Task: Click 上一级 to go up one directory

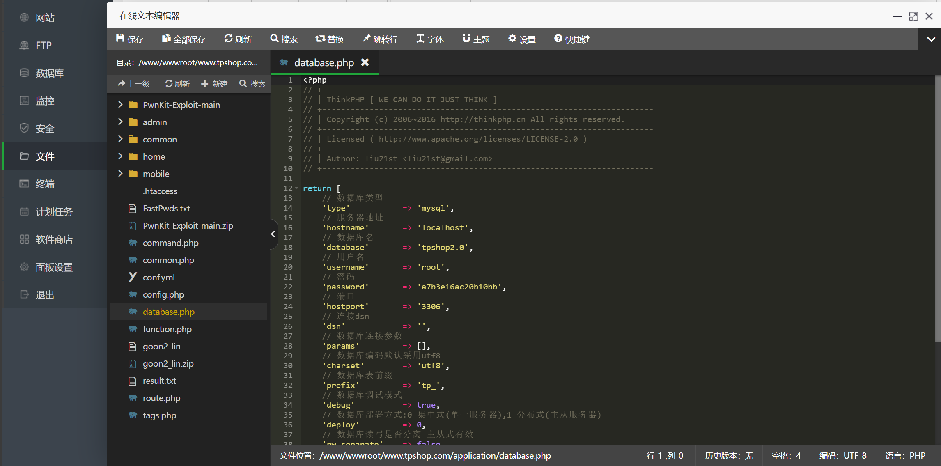Action: (134, 84)
